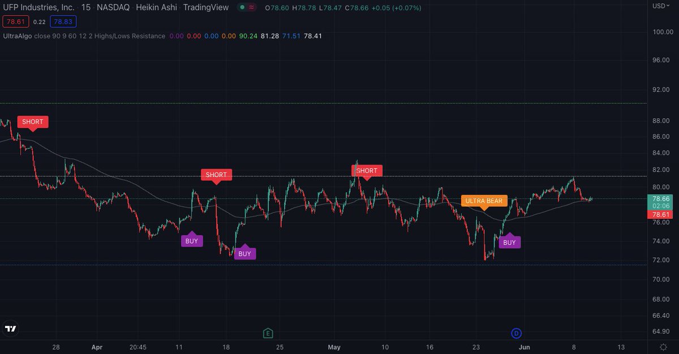Click the SHORT signal flag in early May
This screenshot has height=354, width=679.
click(367, 170)
